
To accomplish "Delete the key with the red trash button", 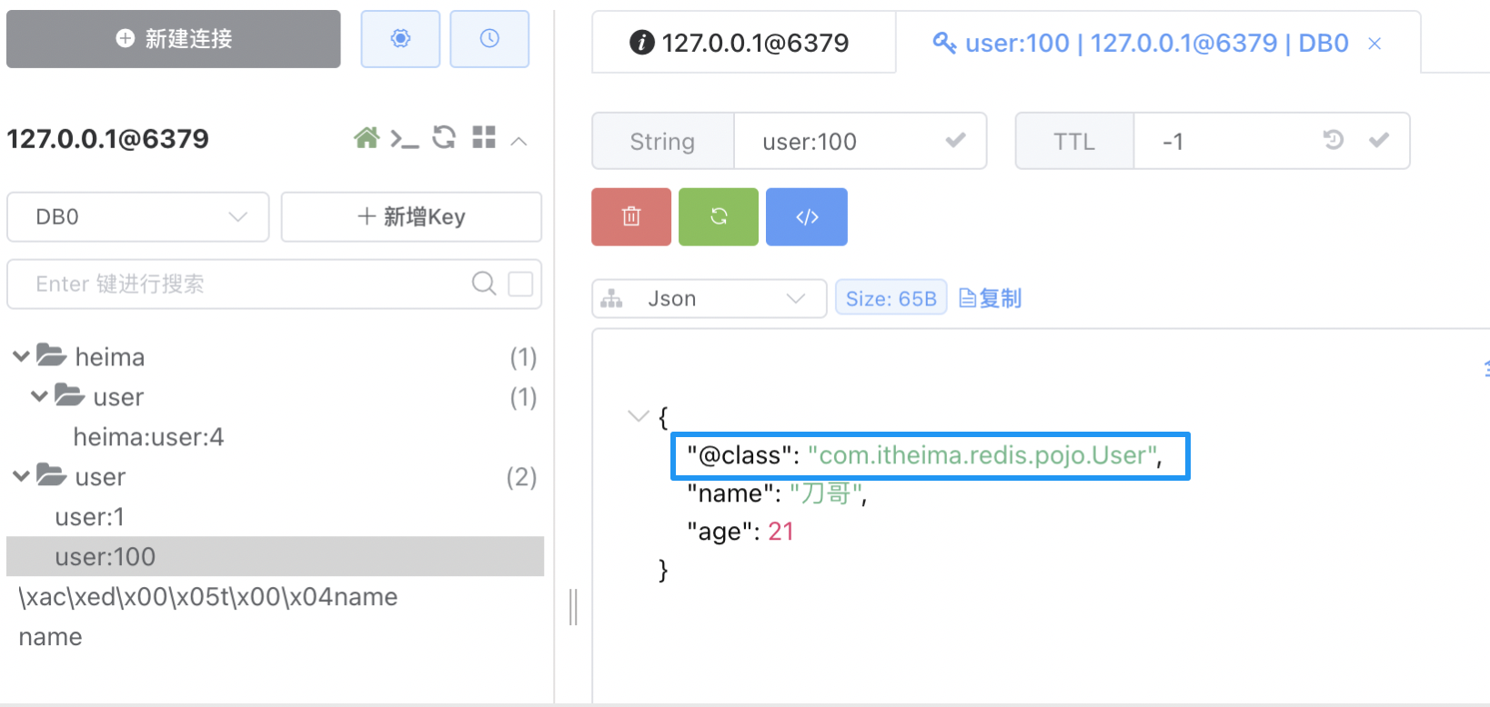I will [x=631, y=216].
